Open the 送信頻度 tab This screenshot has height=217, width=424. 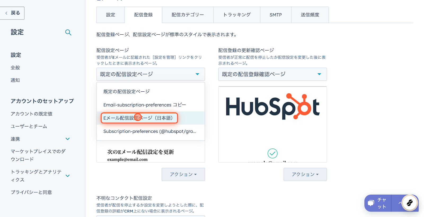pyautogui.click(x=310, y=15)
